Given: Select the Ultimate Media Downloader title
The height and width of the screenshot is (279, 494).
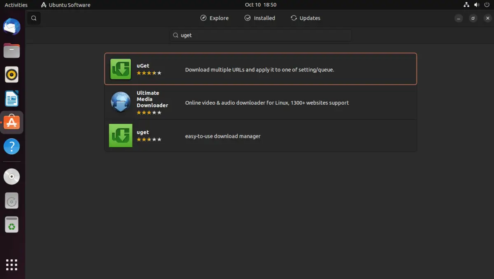Looking at the screenshot, I should coord(152,99).
